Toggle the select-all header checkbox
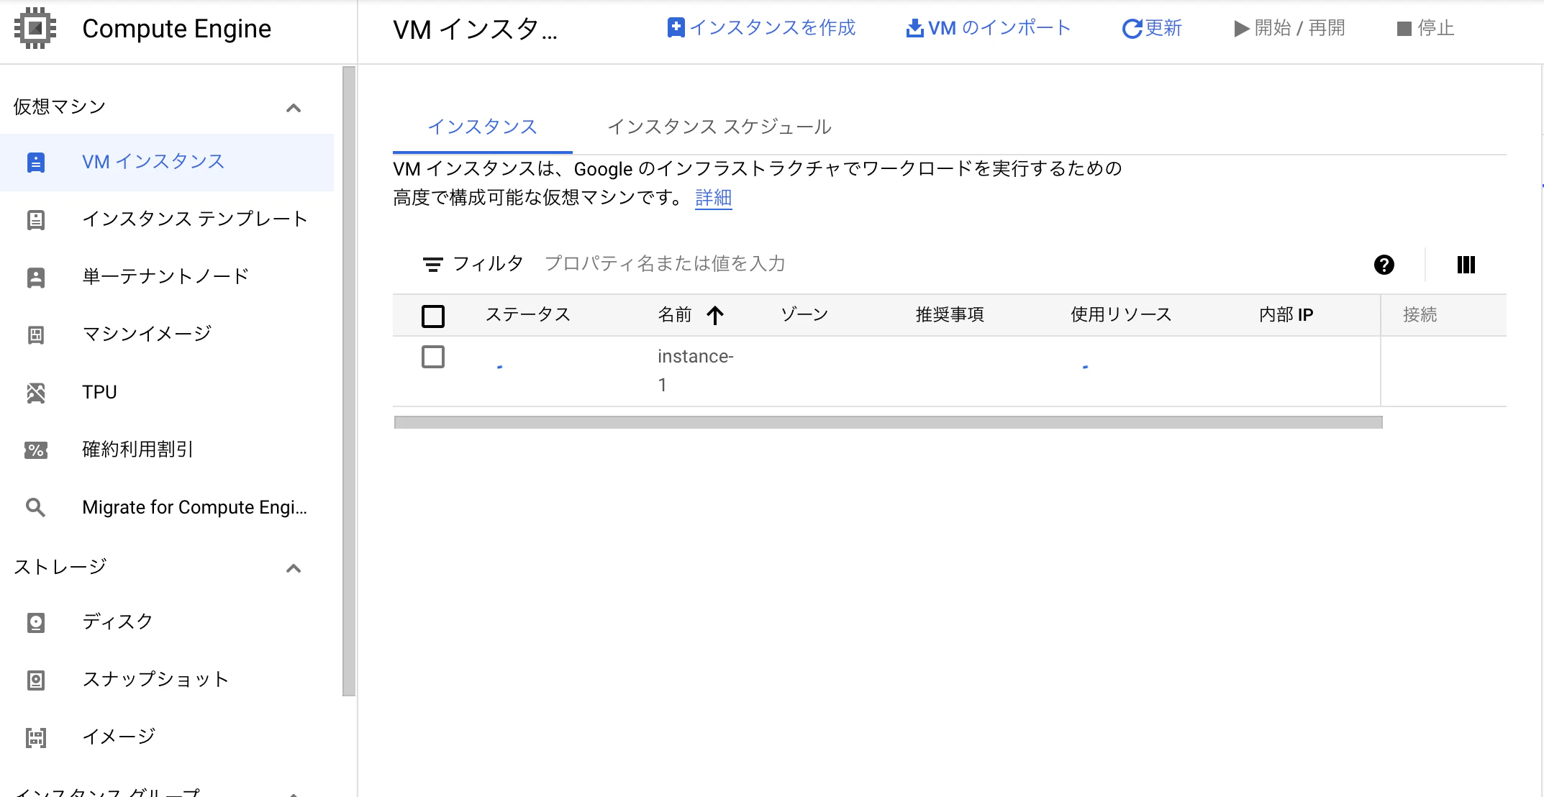 (x=432, y=316)
